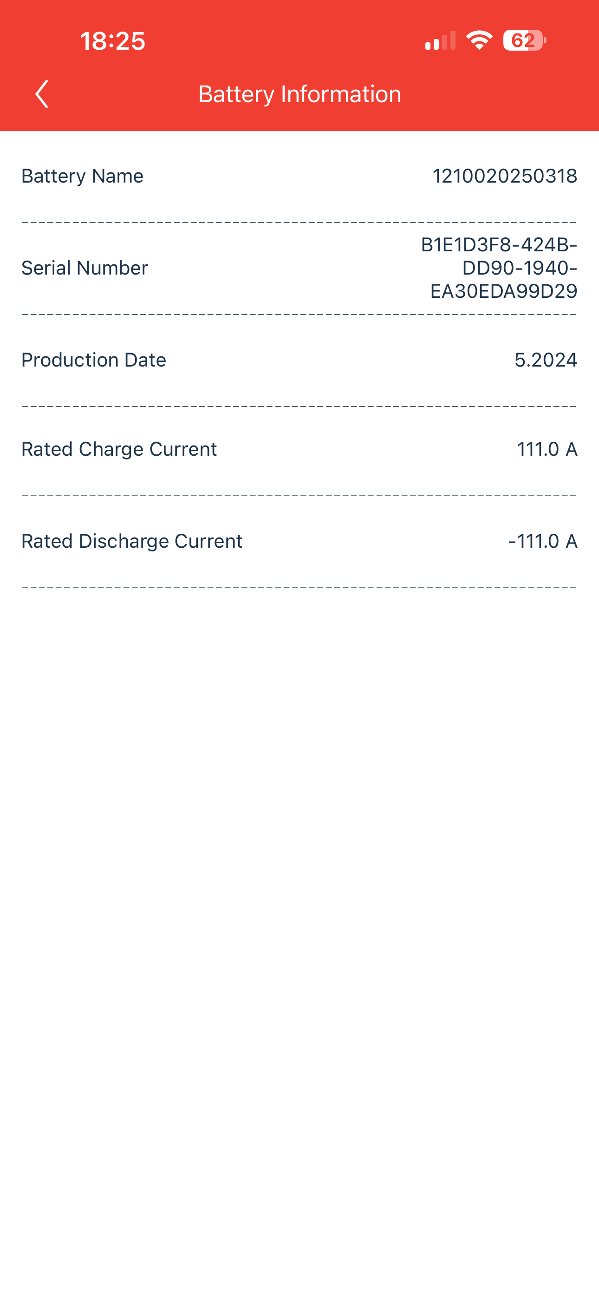Select the Rated Charge Current label
This screenshot has width=599, height=1299.
click(x=119, y=449)
